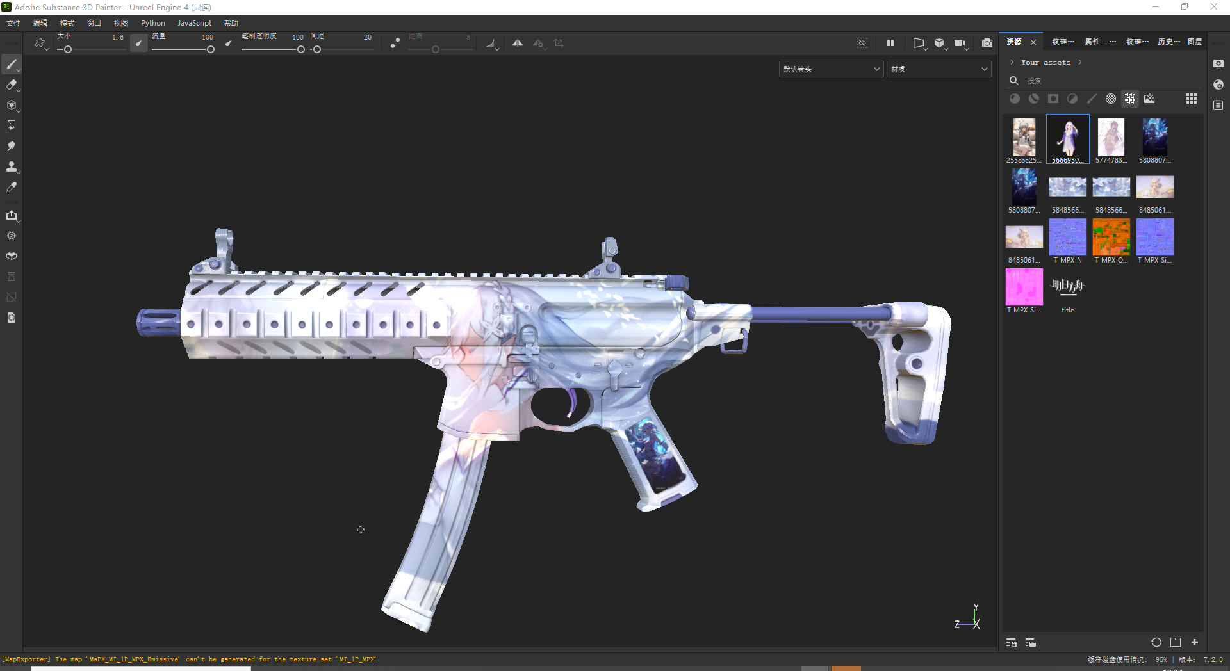The image size is (1230, 671).
Task: Open shader settings sphere gear icon
Action: pyautogui.click(x=1218, y=85)
